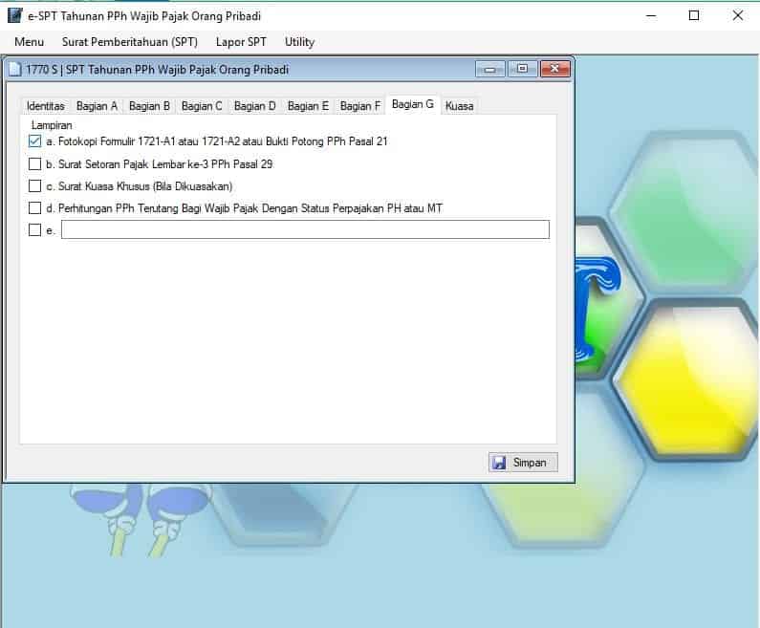Click the 1770 S form document icon
The image size is (760, 628).
pyautogui.click(x=15, y=69)
